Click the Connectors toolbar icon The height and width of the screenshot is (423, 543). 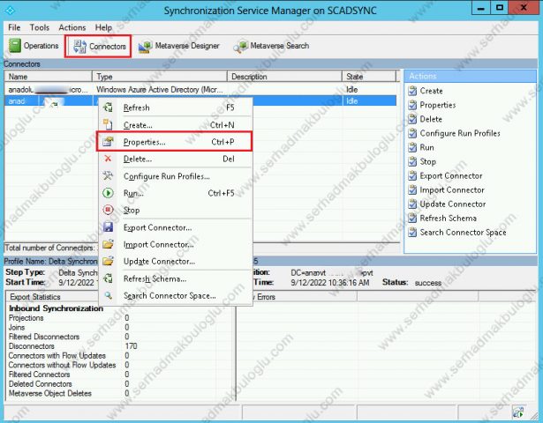80,46
